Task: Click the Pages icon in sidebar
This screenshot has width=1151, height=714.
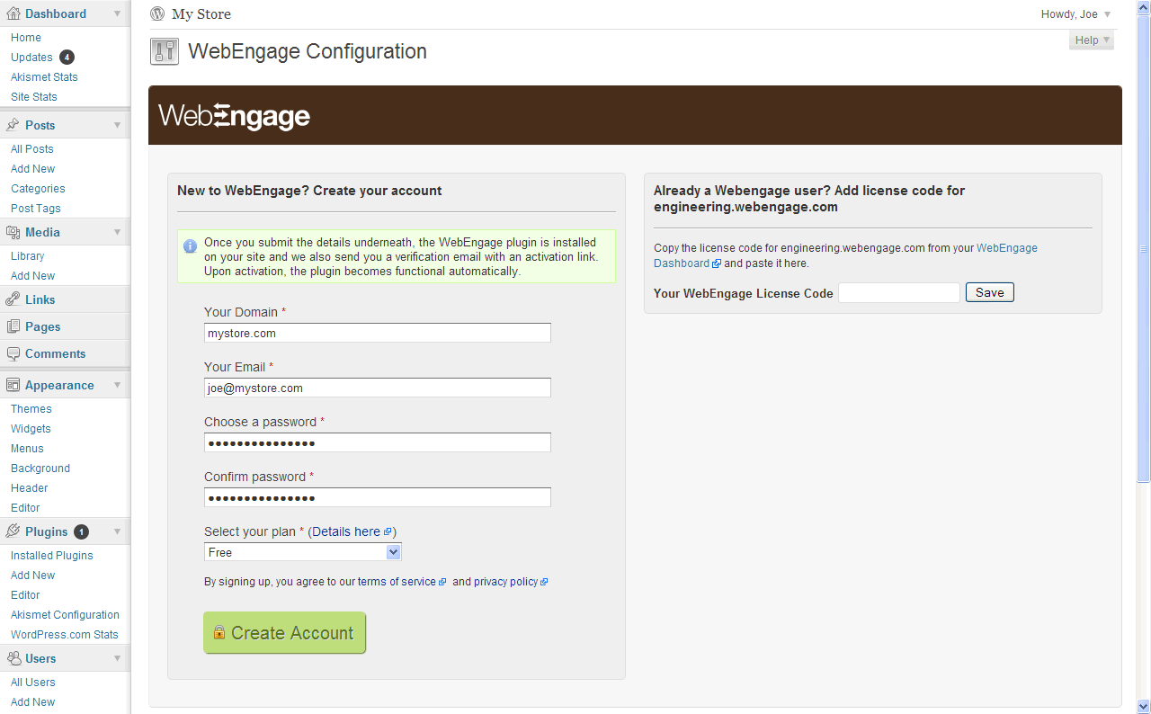Action: pos(13,326)
